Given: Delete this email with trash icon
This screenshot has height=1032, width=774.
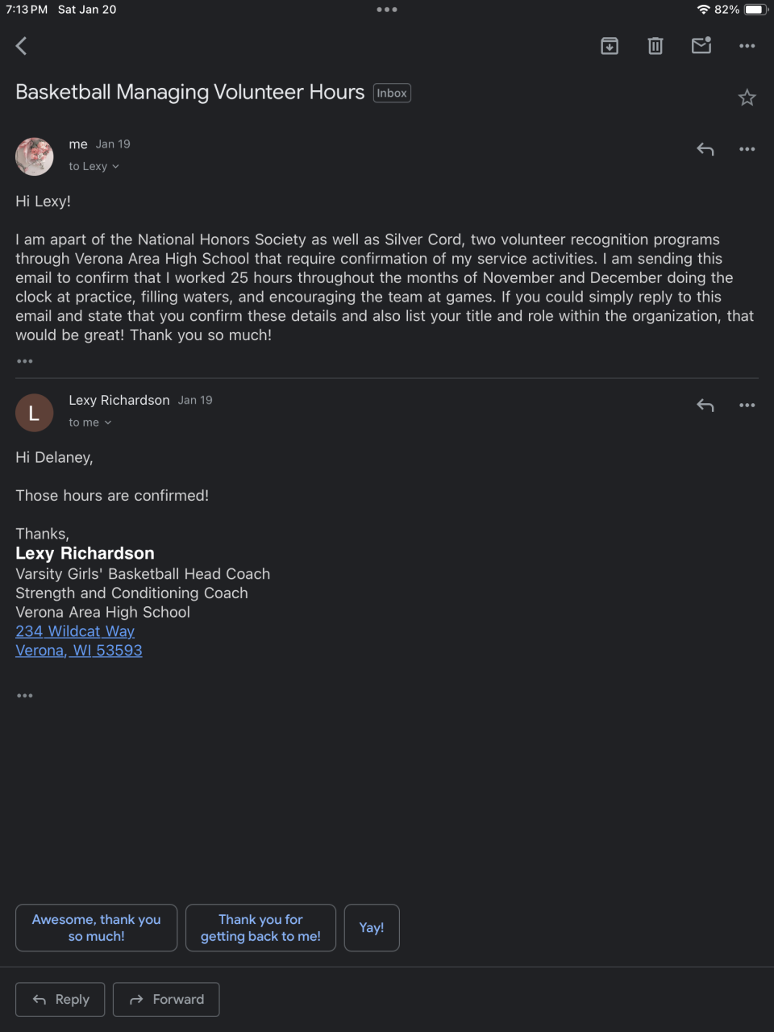Looking at the screenshot, I should click(x=655, y=46).
